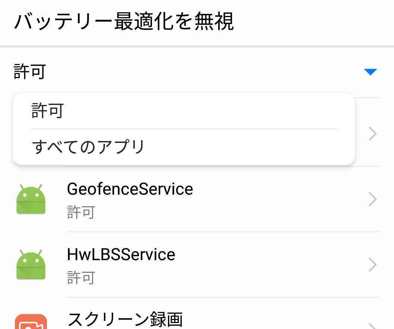Open the HwLBSService app name

coord(121,255)
